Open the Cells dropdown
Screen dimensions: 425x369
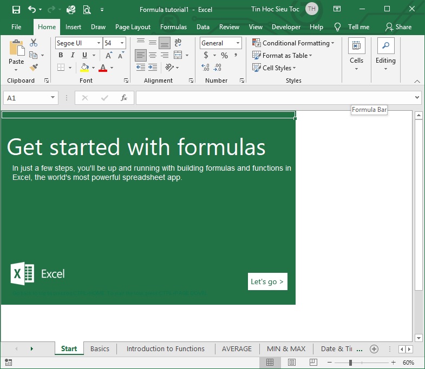coord(356,55)
